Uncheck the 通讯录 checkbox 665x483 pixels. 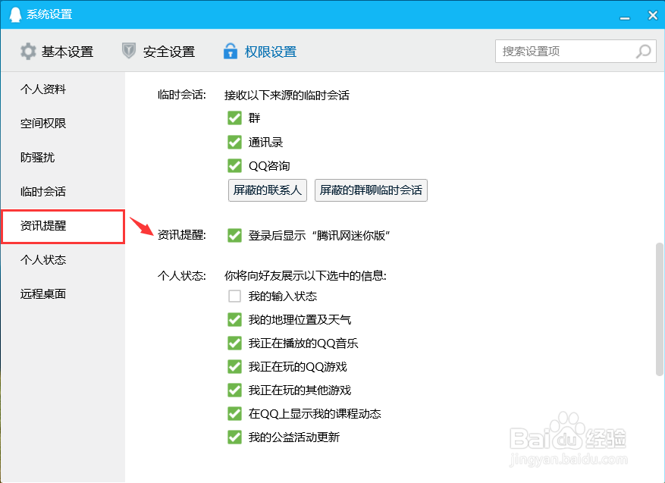point(234,142)
